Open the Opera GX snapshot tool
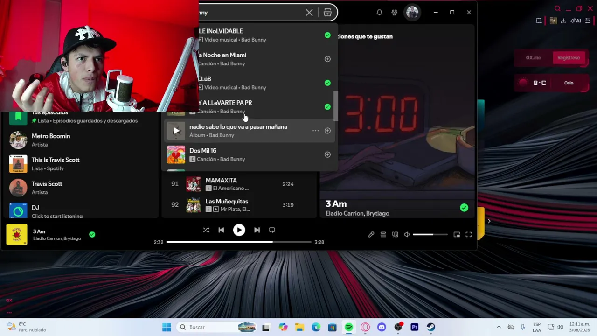The image size is (597, 336). (x=539, y=21)
